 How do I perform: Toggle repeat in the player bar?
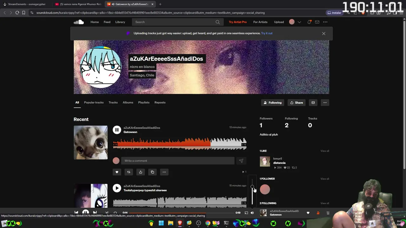(115, 213)
